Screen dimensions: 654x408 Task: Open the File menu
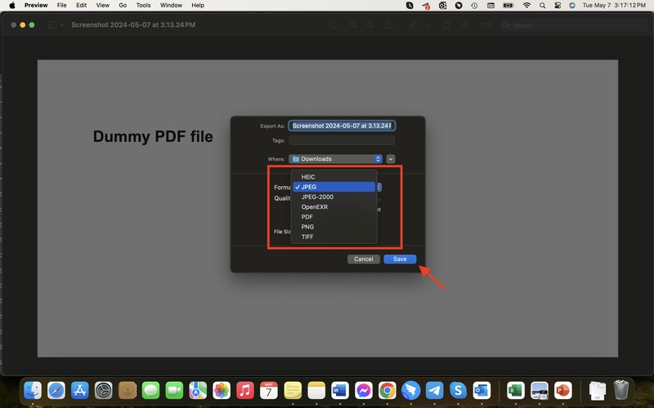point(62,6)
